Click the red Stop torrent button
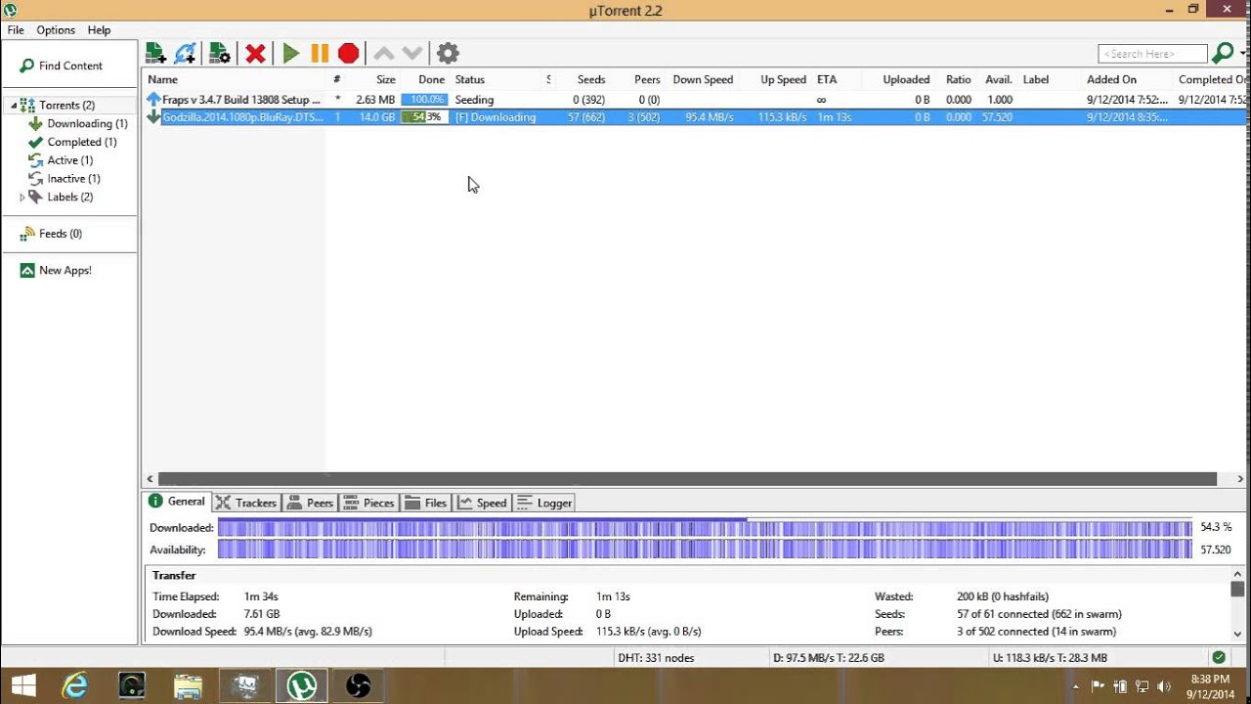The width and height of the screenshot is (1251, 704). [349, 53]
